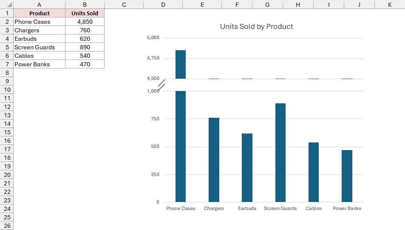405x230 pixels.
Task: Click the 'Phone Cases' category axis label
Action: [x=181, y=208]
